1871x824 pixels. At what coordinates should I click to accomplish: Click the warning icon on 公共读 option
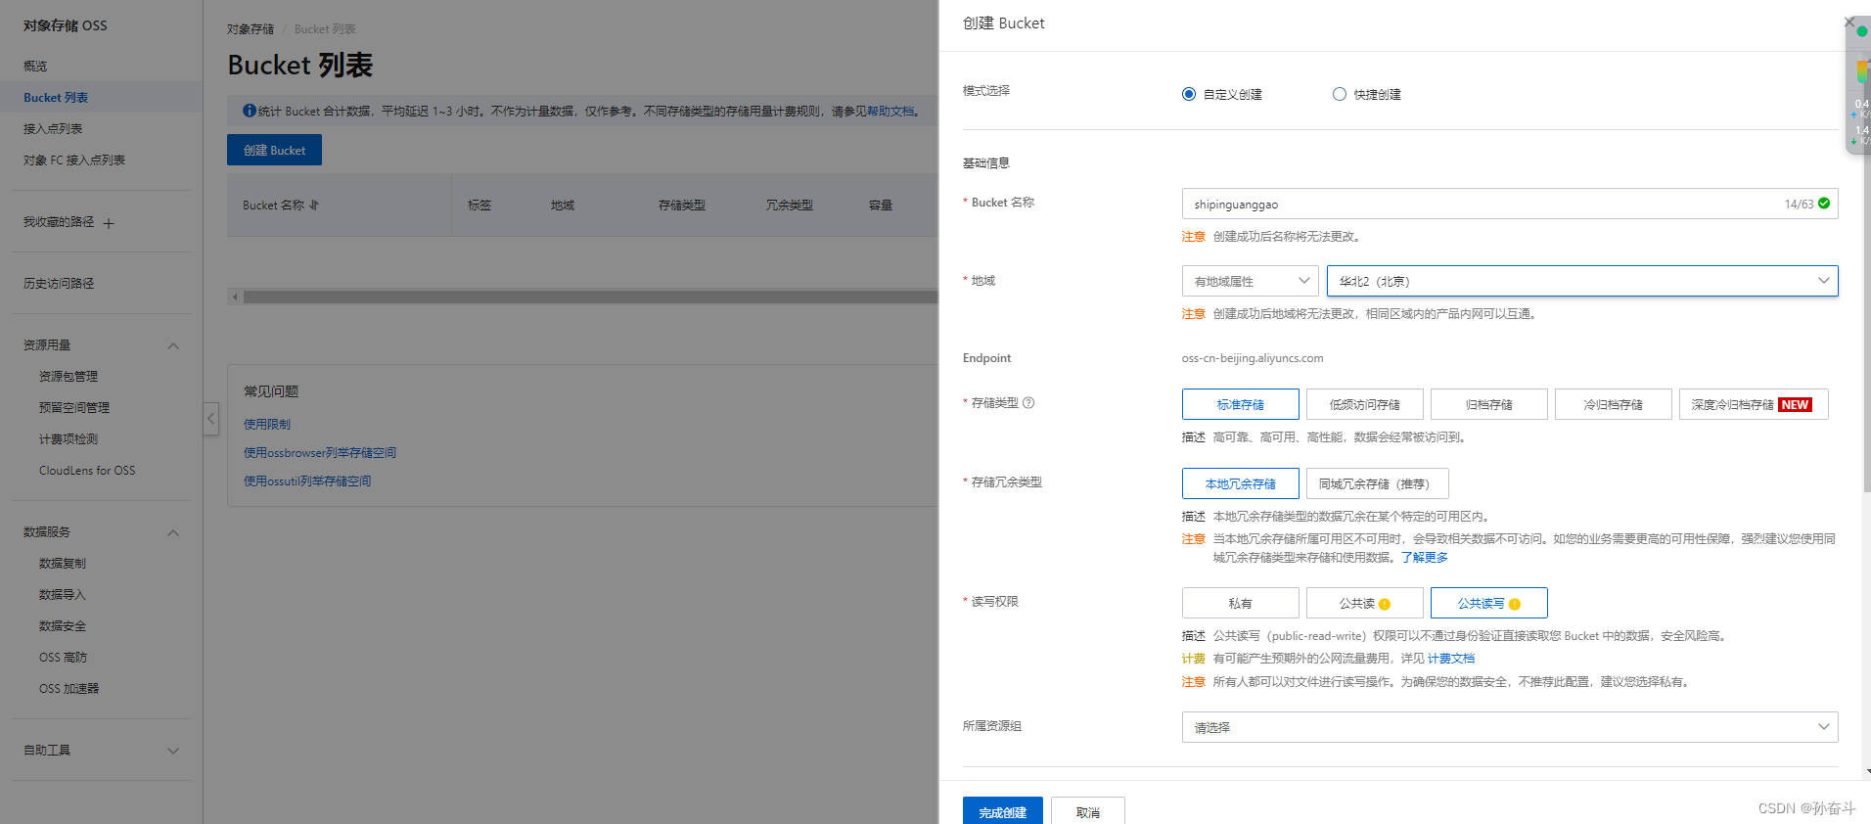click(1385, 604)
